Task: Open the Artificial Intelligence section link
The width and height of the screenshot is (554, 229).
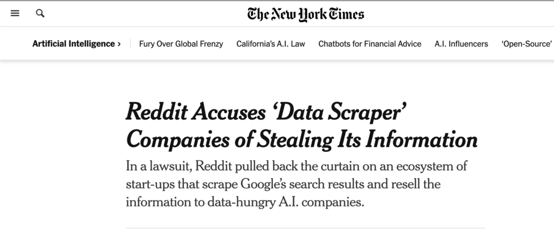Action: [73, 44]
